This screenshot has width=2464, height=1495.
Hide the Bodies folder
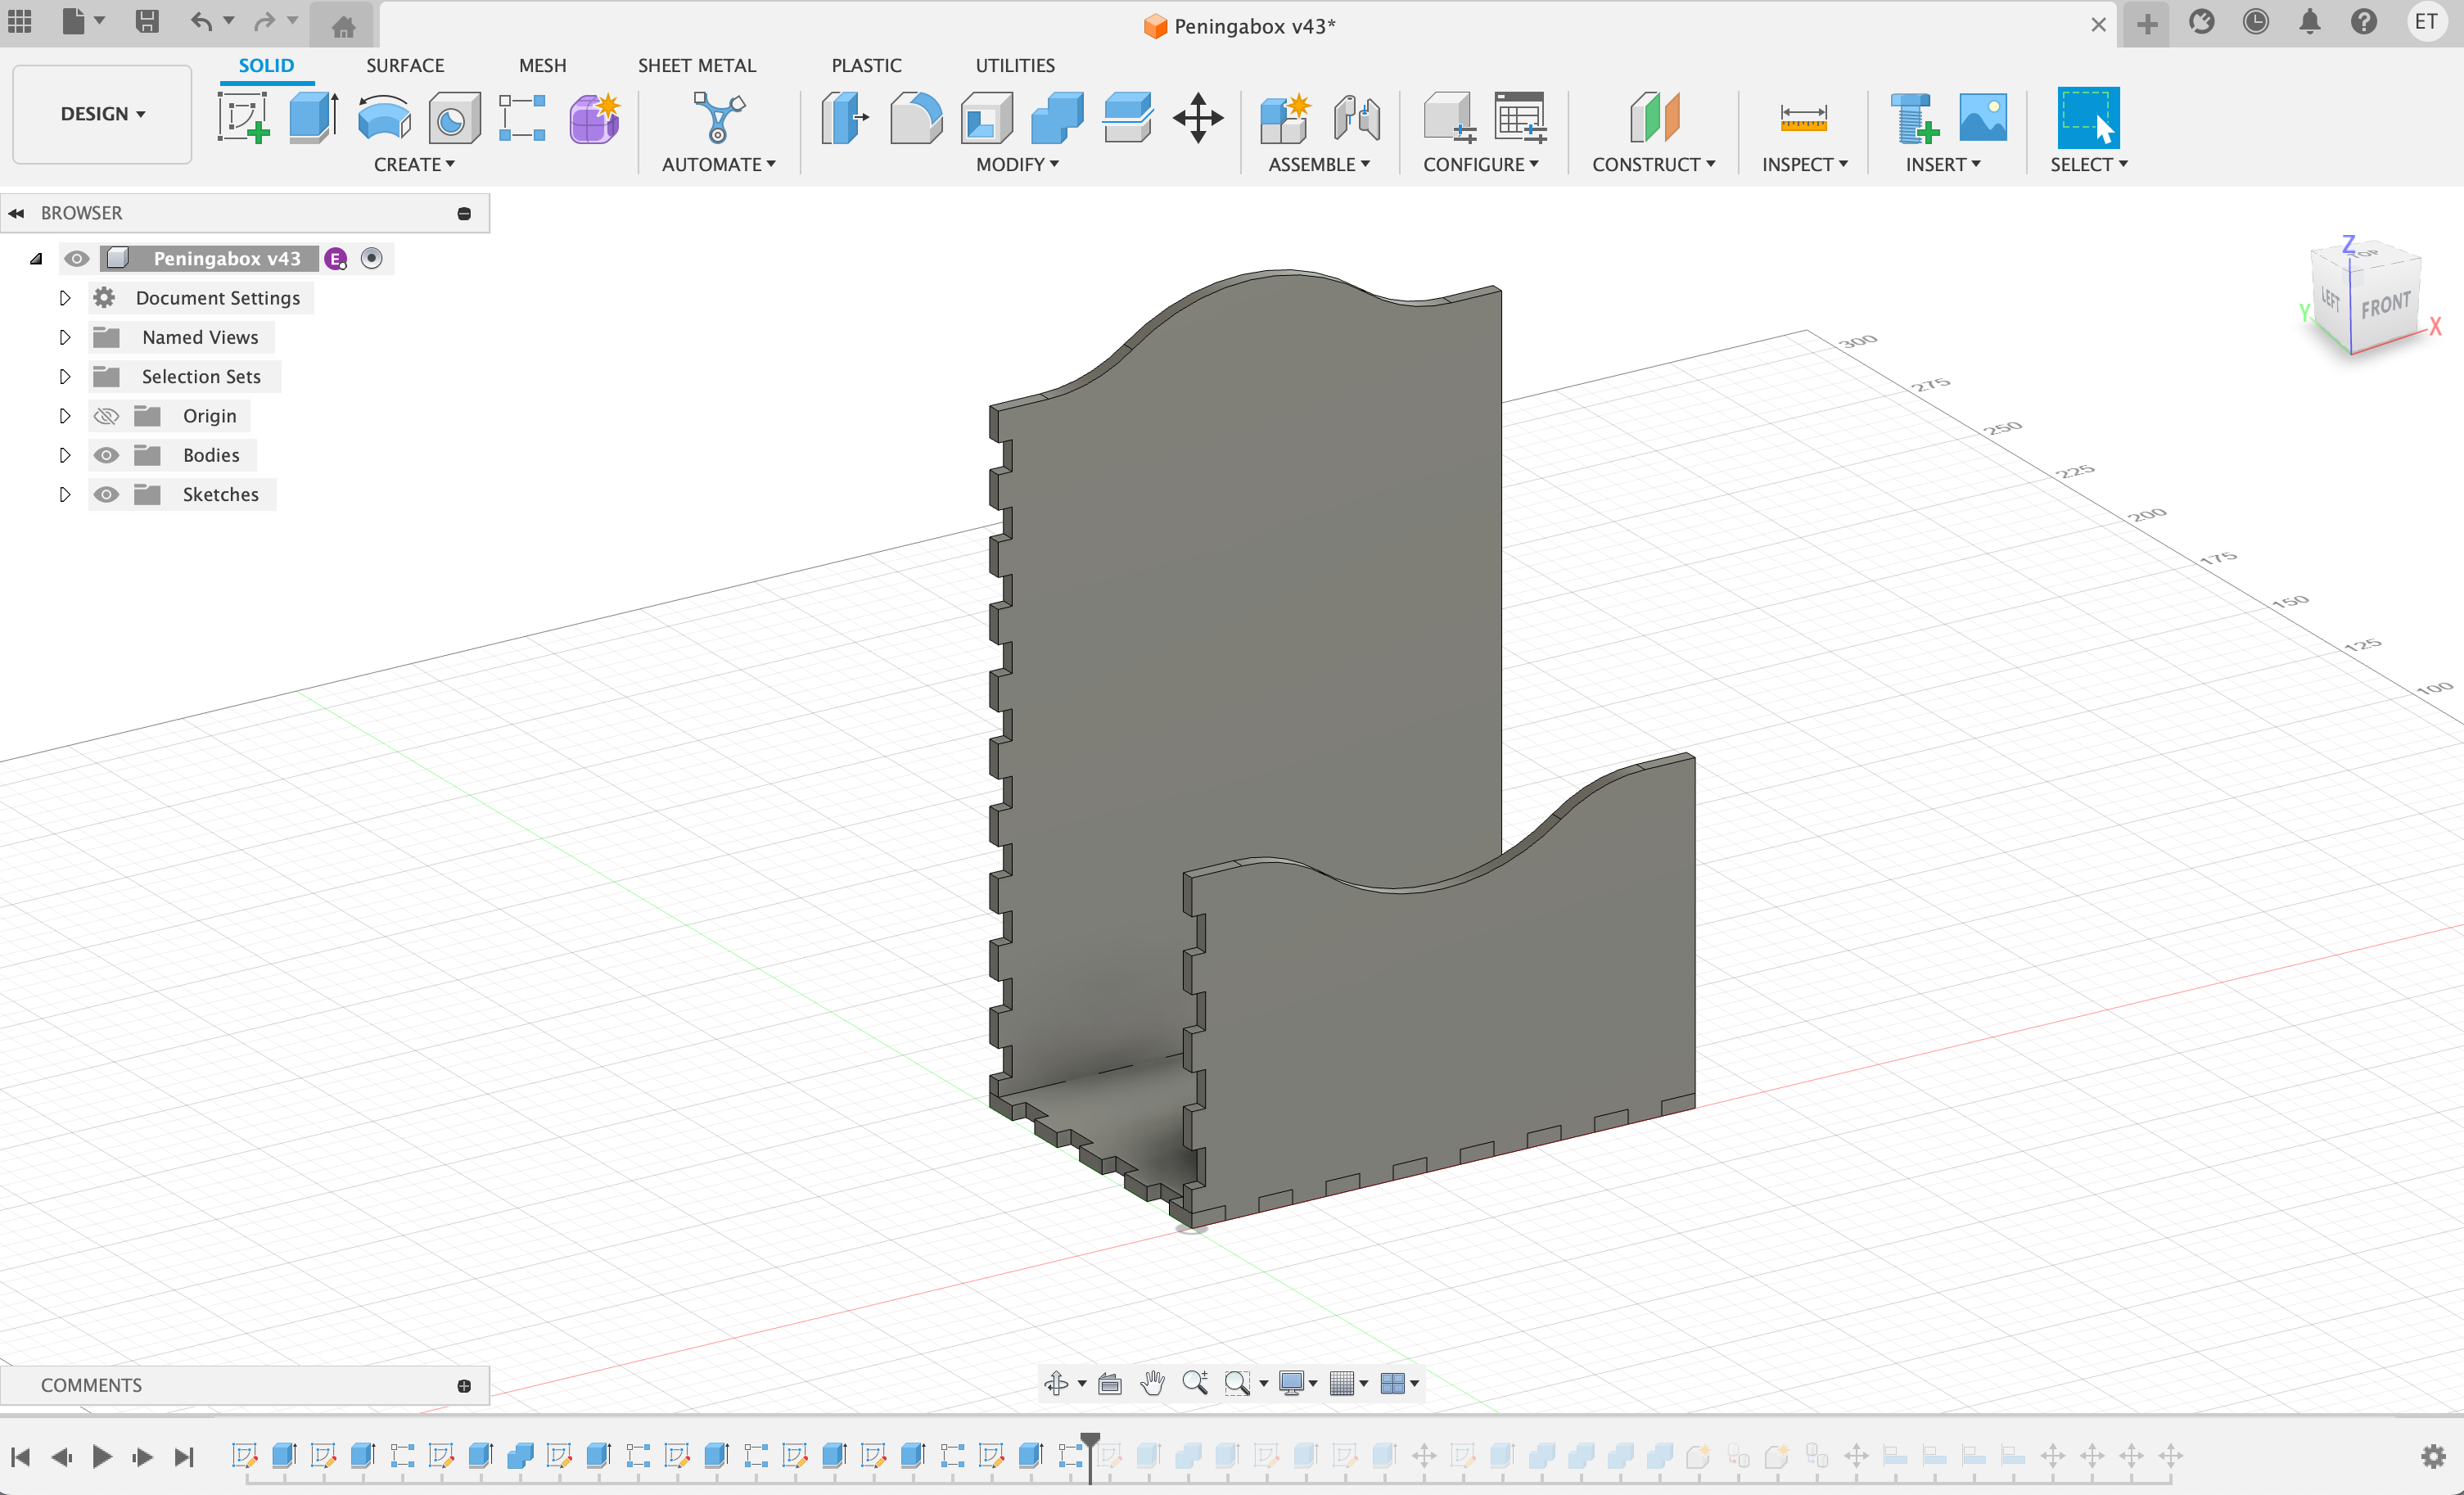pyautogui.click(x=106, y=455)
